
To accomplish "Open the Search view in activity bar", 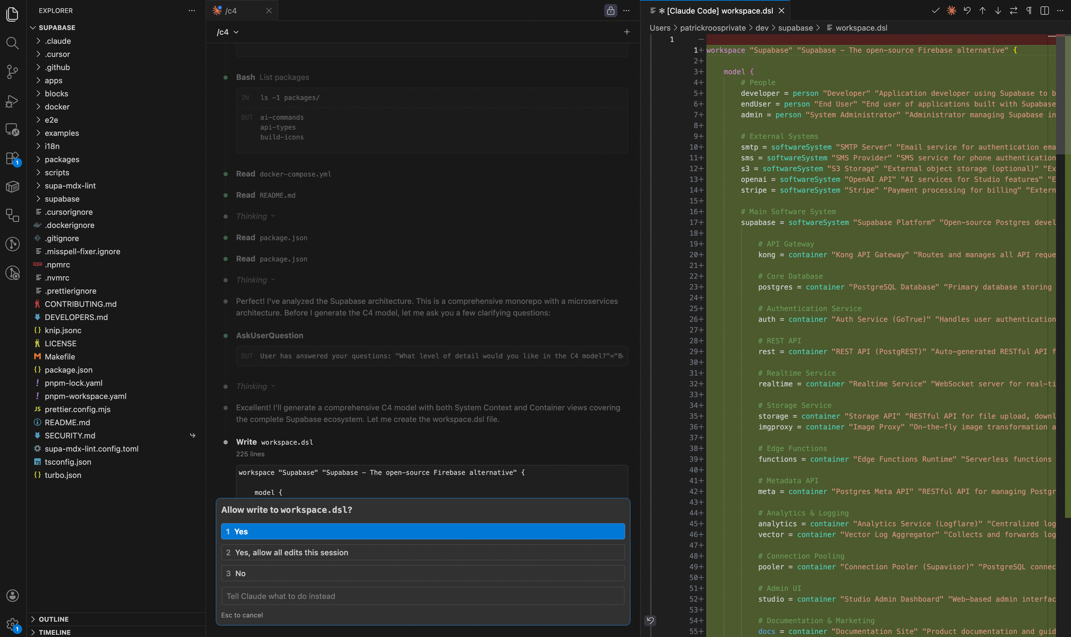I will 12,43.
